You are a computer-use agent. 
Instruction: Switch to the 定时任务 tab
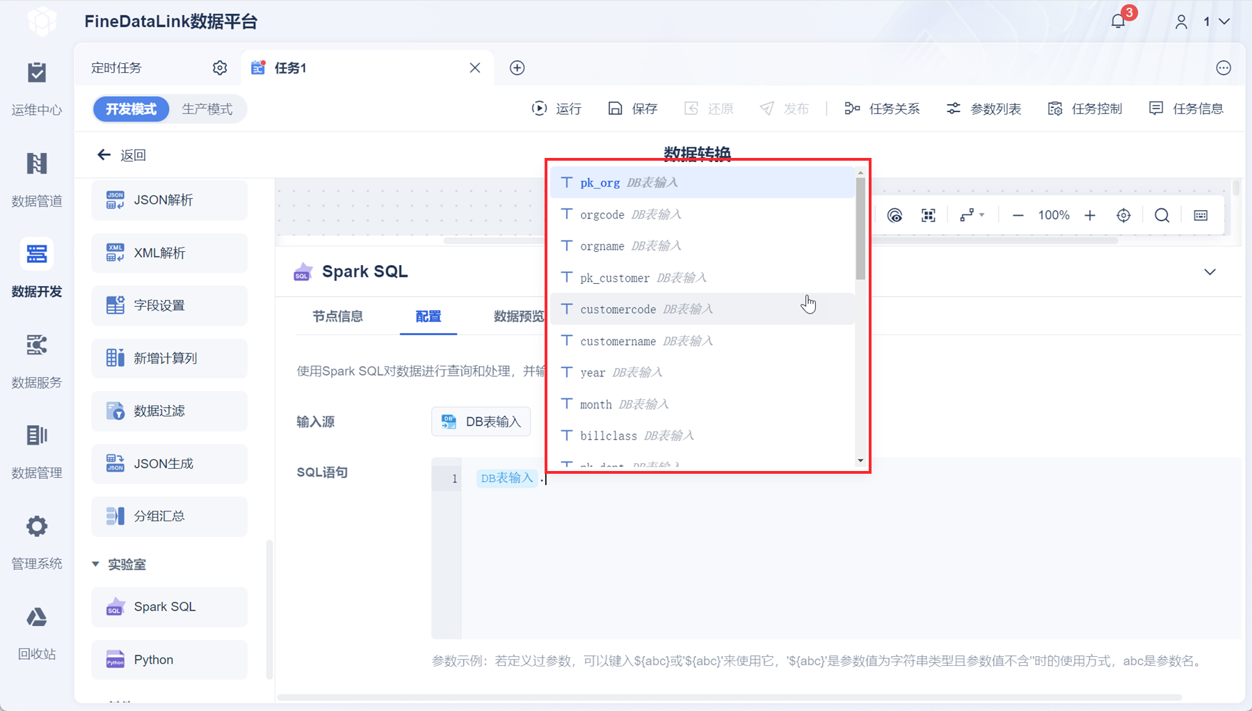click(x=116, y=67)
